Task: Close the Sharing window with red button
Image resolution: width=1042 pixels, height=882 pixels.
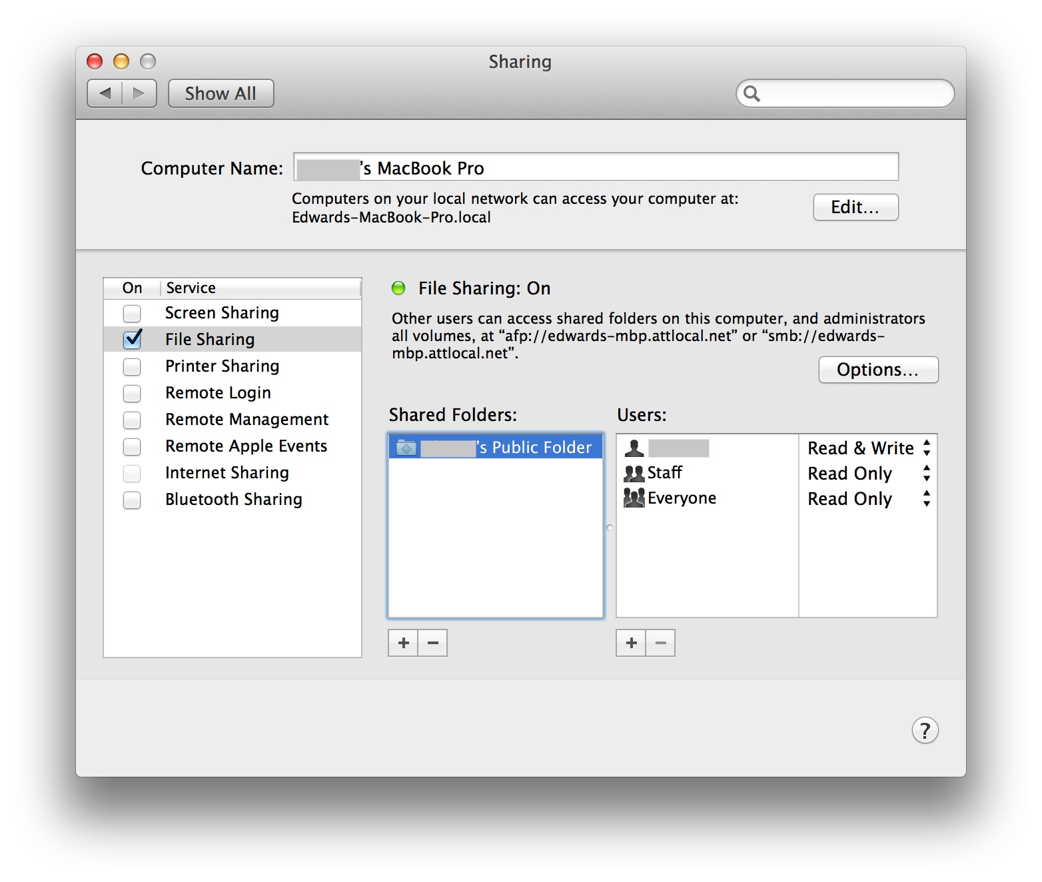Action: (x=95, y=61)
